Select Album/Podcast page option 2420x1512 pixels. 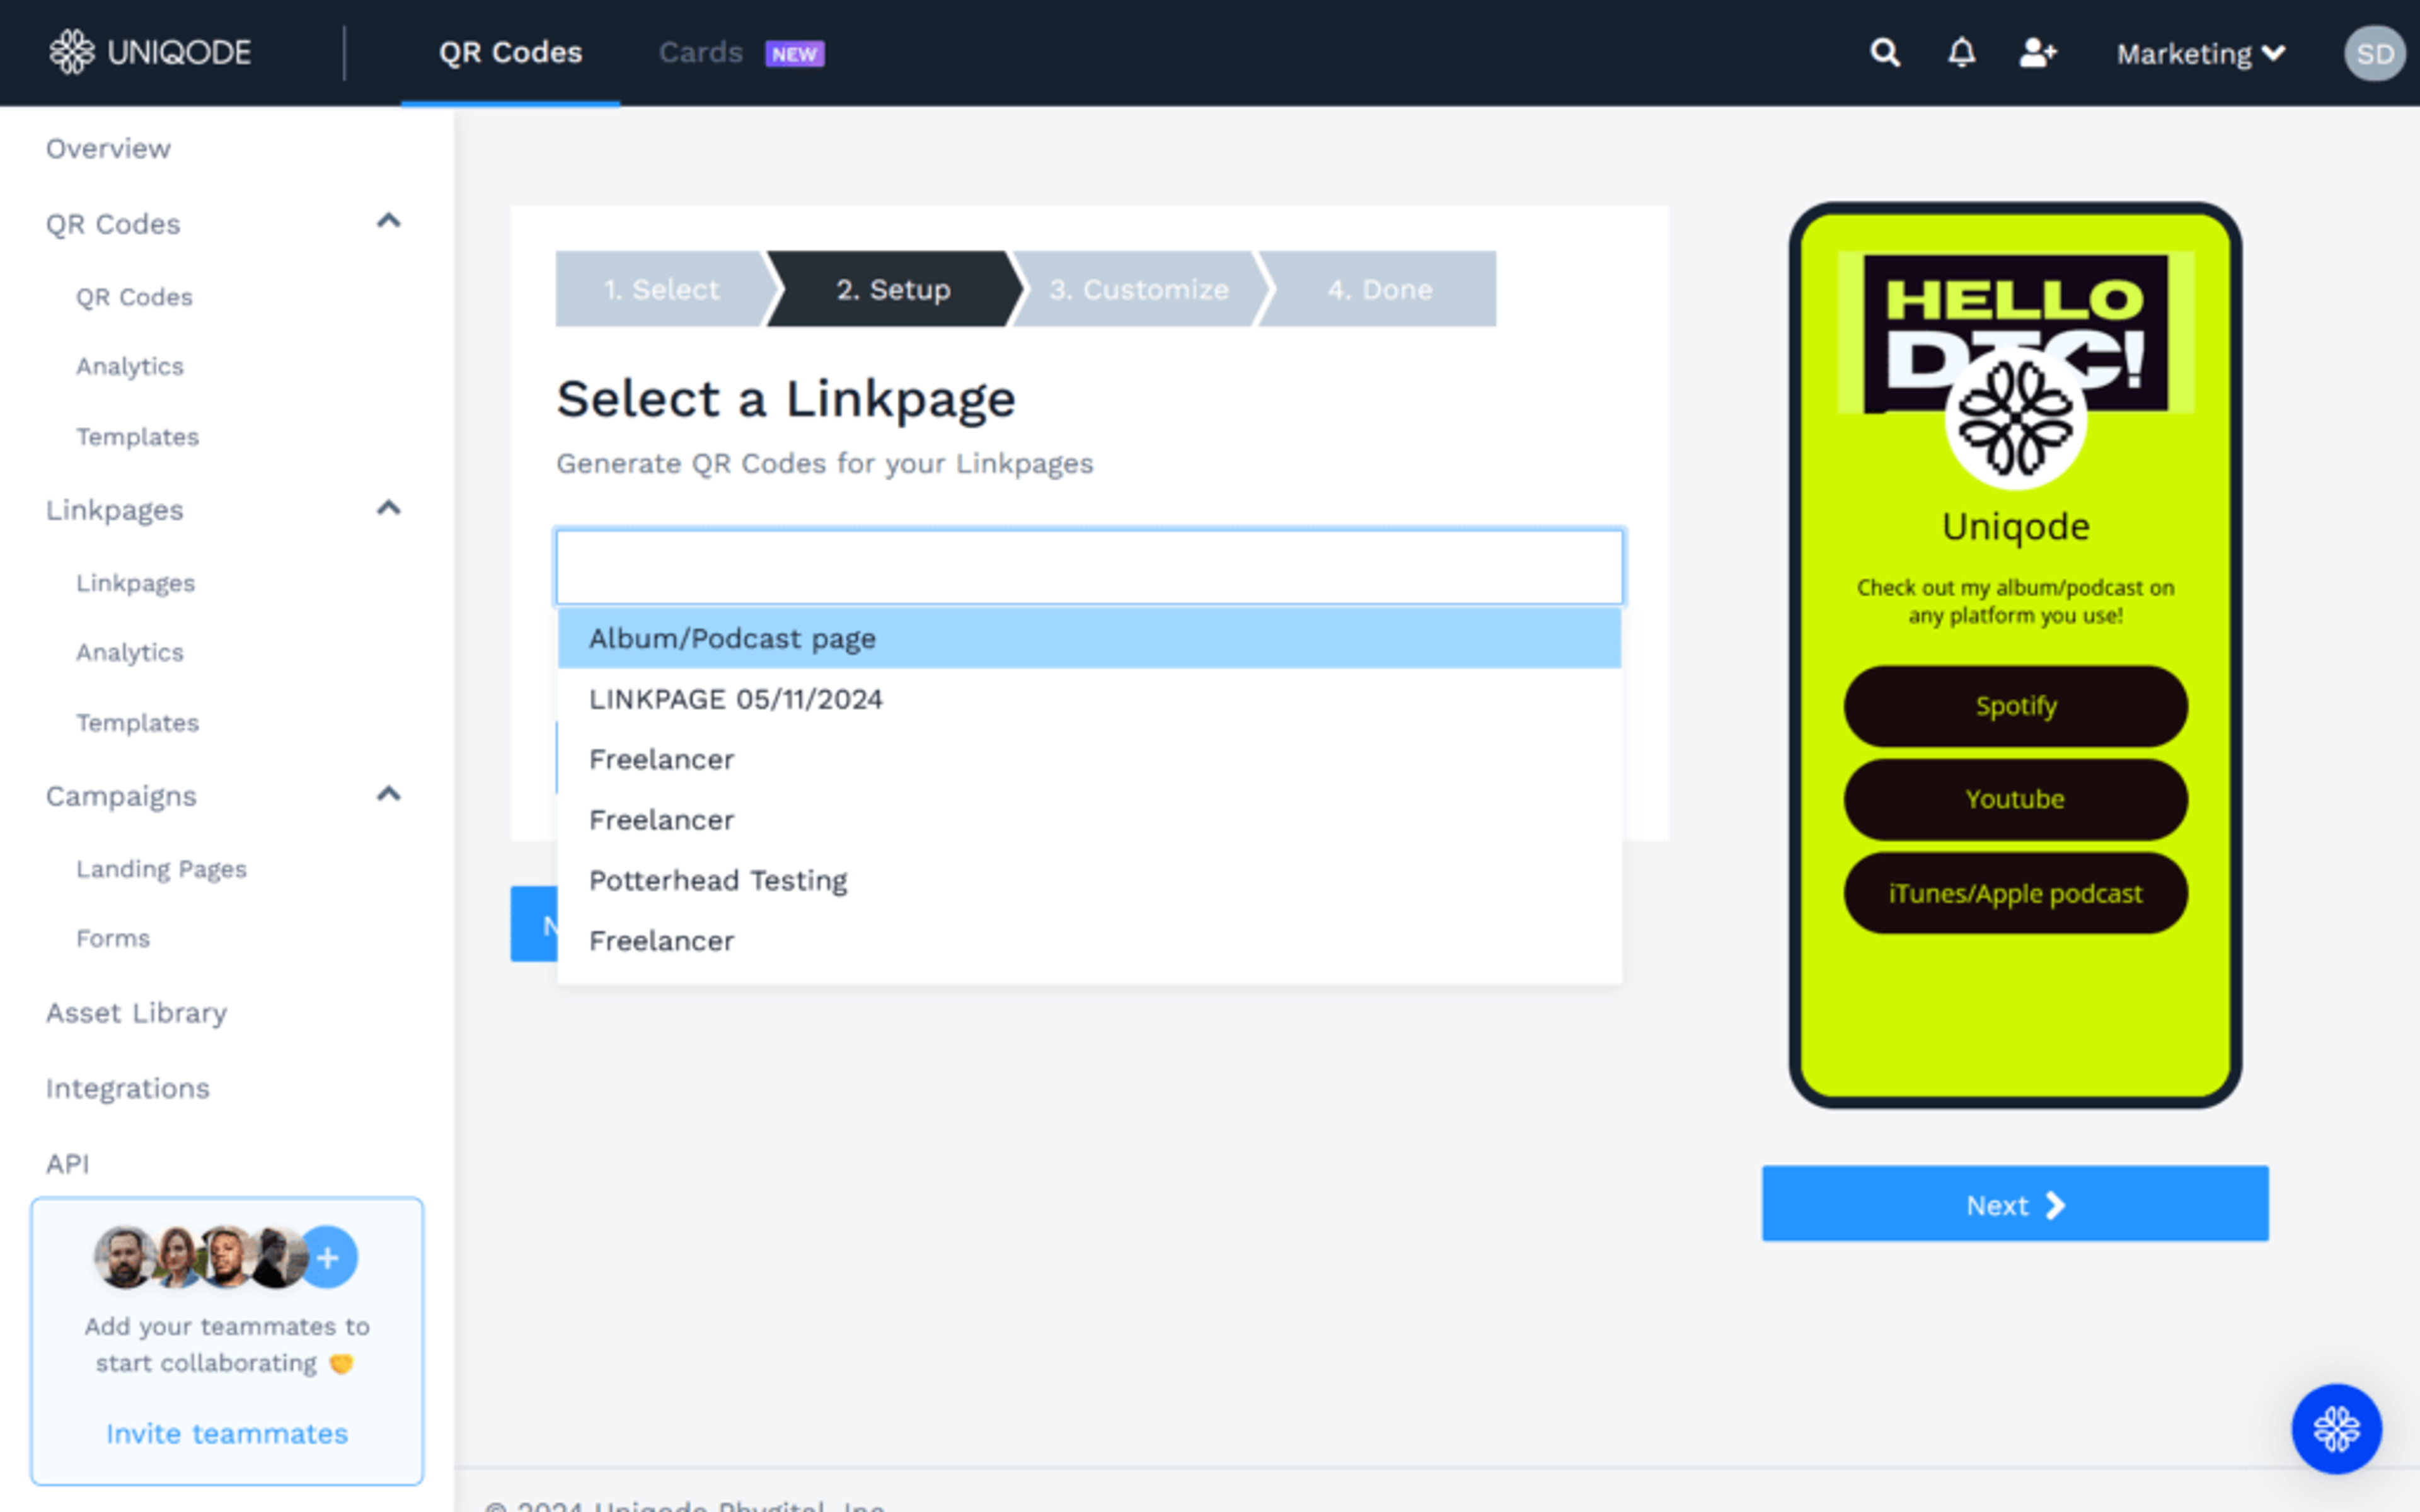(x=1090, y=638)
